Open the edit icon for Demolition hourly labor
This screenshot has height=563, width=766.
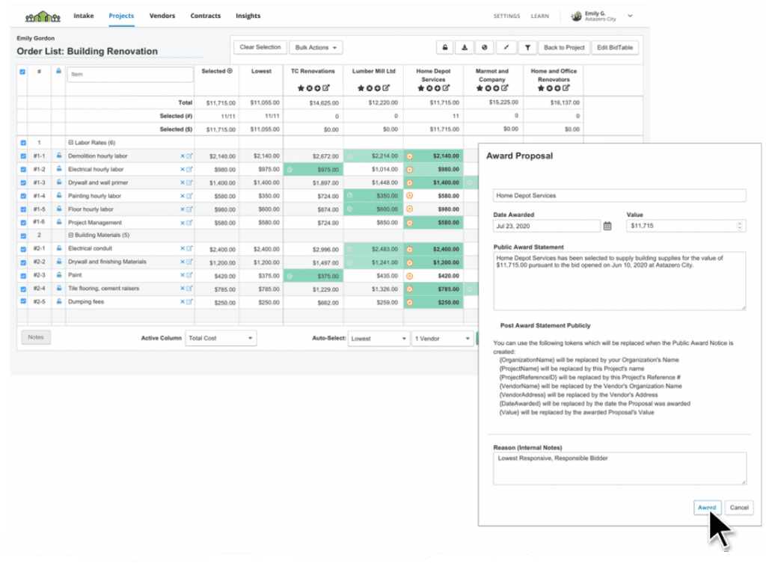(x=189, y=156)
